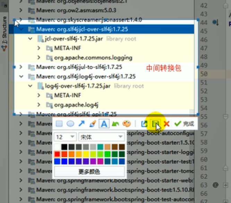Cancel the screenshot with red X
Image resolution: width=231 pixels, height=203 pixels.
(166, 124)
